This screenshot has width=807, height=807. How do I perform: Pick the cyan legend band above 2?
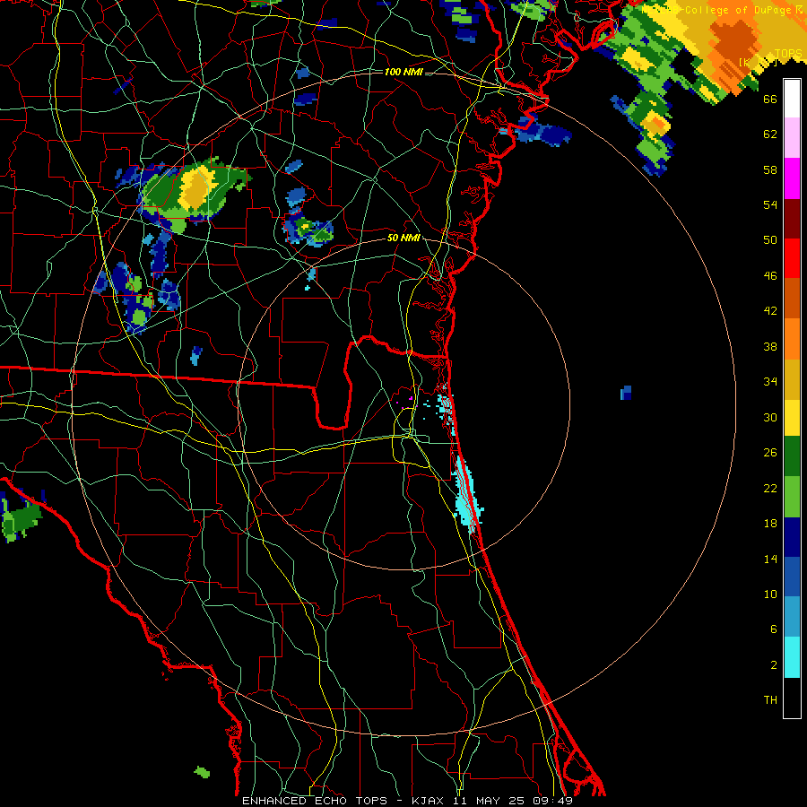[x=792, y=657]
